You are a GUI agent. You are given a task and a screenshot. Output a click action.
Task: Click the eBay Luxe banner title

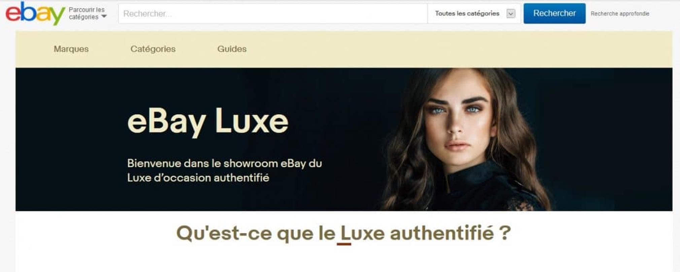[208, 122]
